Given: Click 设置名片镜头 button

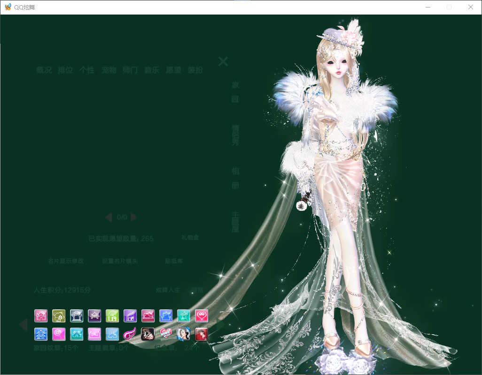Looking at the screenshot, I should (x=120, y=261).
